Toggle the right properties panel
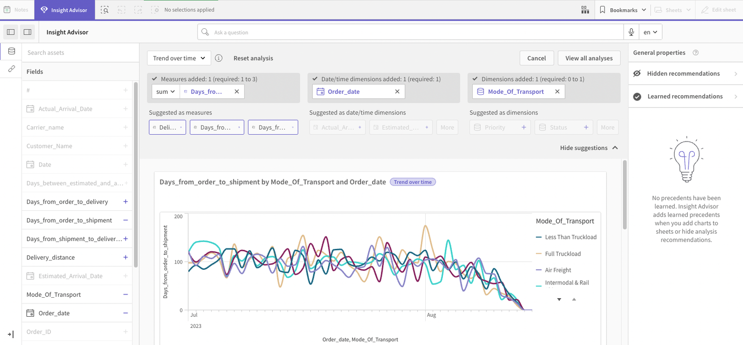Image resolution: width=743 pixels, height=345 pixels. (27, 32)
